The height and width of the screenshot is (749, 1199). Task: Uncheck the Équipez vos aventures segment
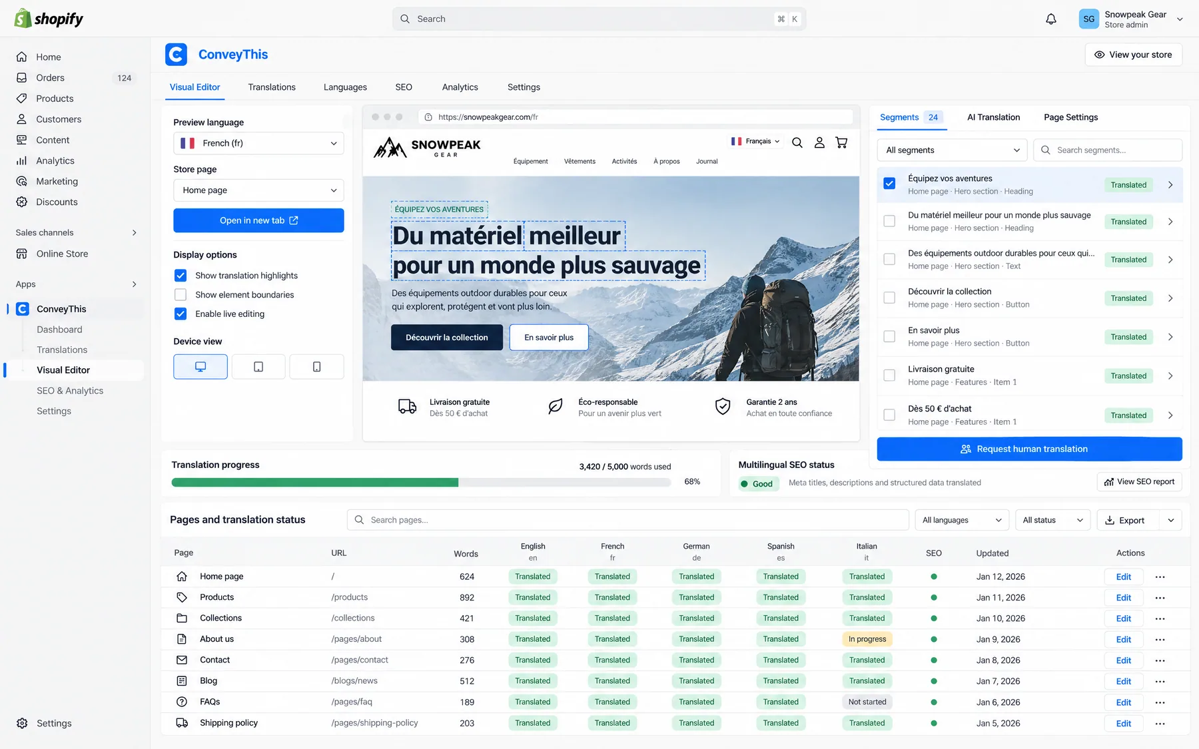[x=889, y=184]
